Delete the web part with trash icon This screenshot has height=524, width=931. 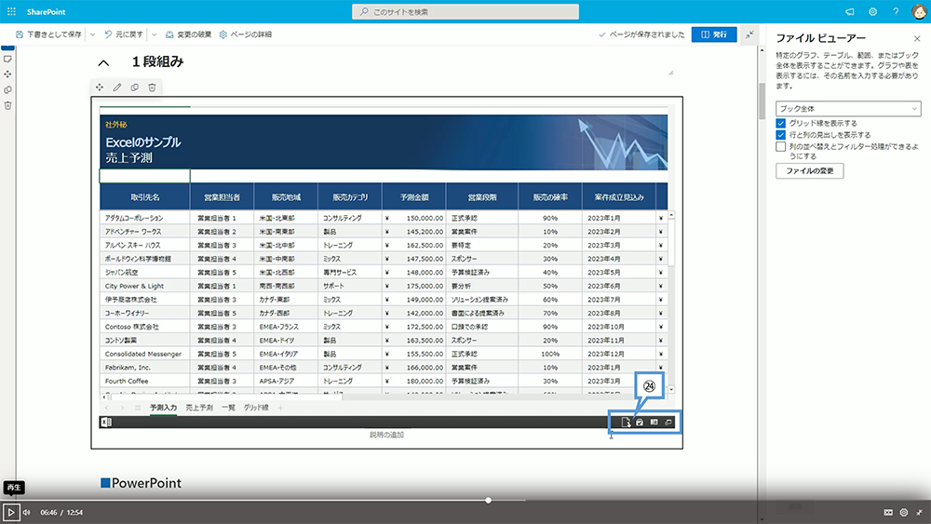coord(152,87)
